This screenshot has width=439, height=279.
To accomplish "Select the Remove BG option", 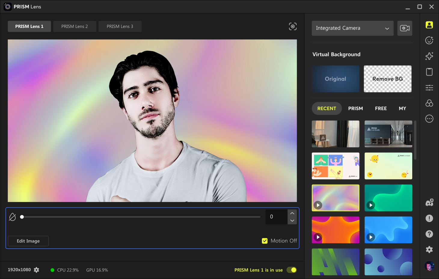I will [x=388, y=79].
